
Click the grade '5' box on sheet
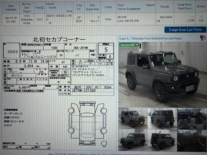106,50
